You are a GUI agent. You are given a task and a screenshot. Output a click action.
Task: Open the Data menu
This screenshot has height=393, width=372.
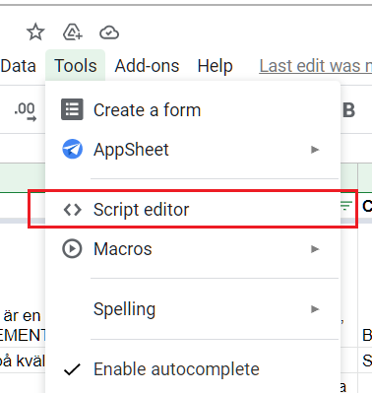[19, 66]
